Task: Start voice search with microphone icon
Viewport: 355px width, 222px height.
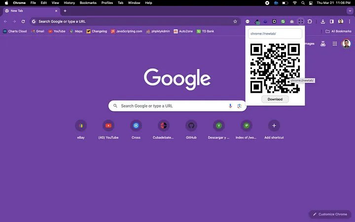Action: point(230,106)
